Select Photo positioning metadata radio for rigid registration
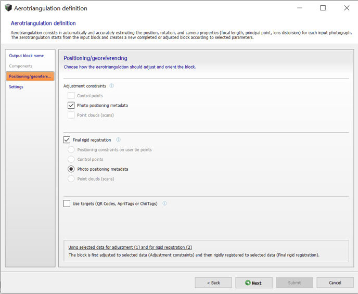The width and height of the screenshot is (358, 294). point(71,169)
